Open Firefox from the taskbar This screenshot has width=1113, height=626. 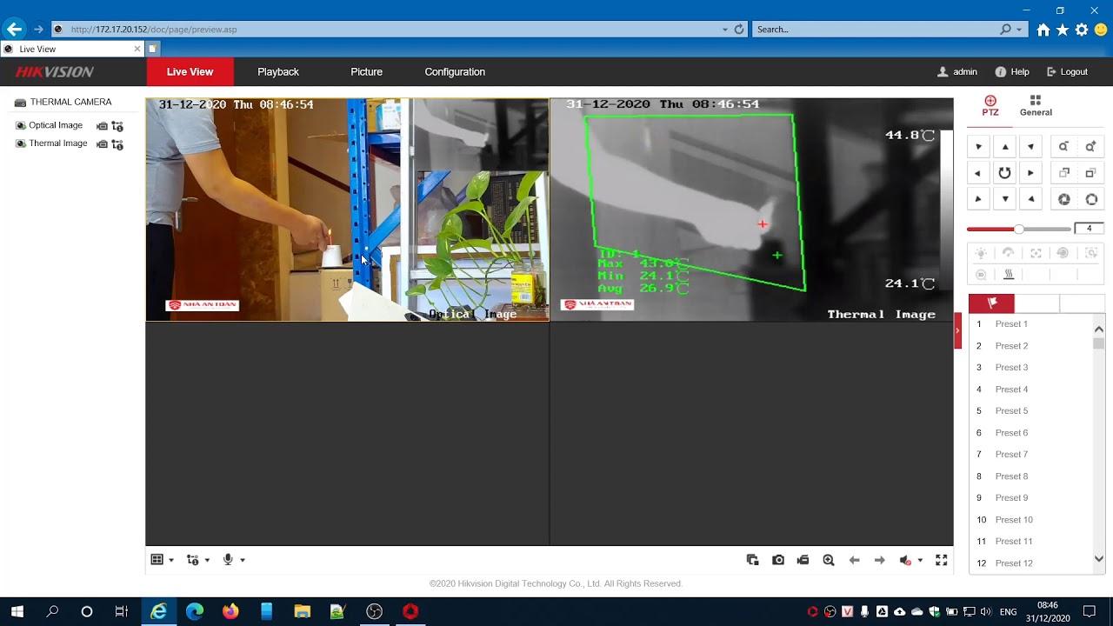coord(230,611)
